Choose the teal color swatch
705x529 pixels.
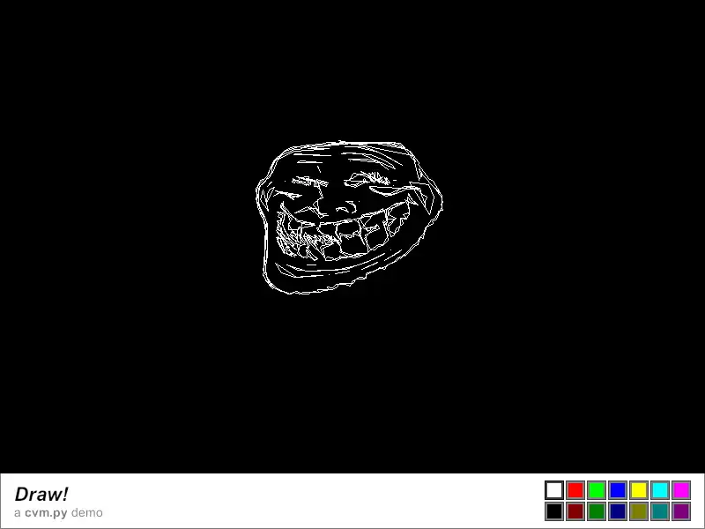tap(660, 511)
